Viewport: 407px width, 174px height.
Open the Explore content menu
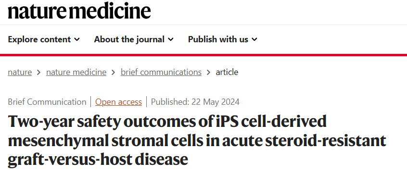[x=44, y=39]
